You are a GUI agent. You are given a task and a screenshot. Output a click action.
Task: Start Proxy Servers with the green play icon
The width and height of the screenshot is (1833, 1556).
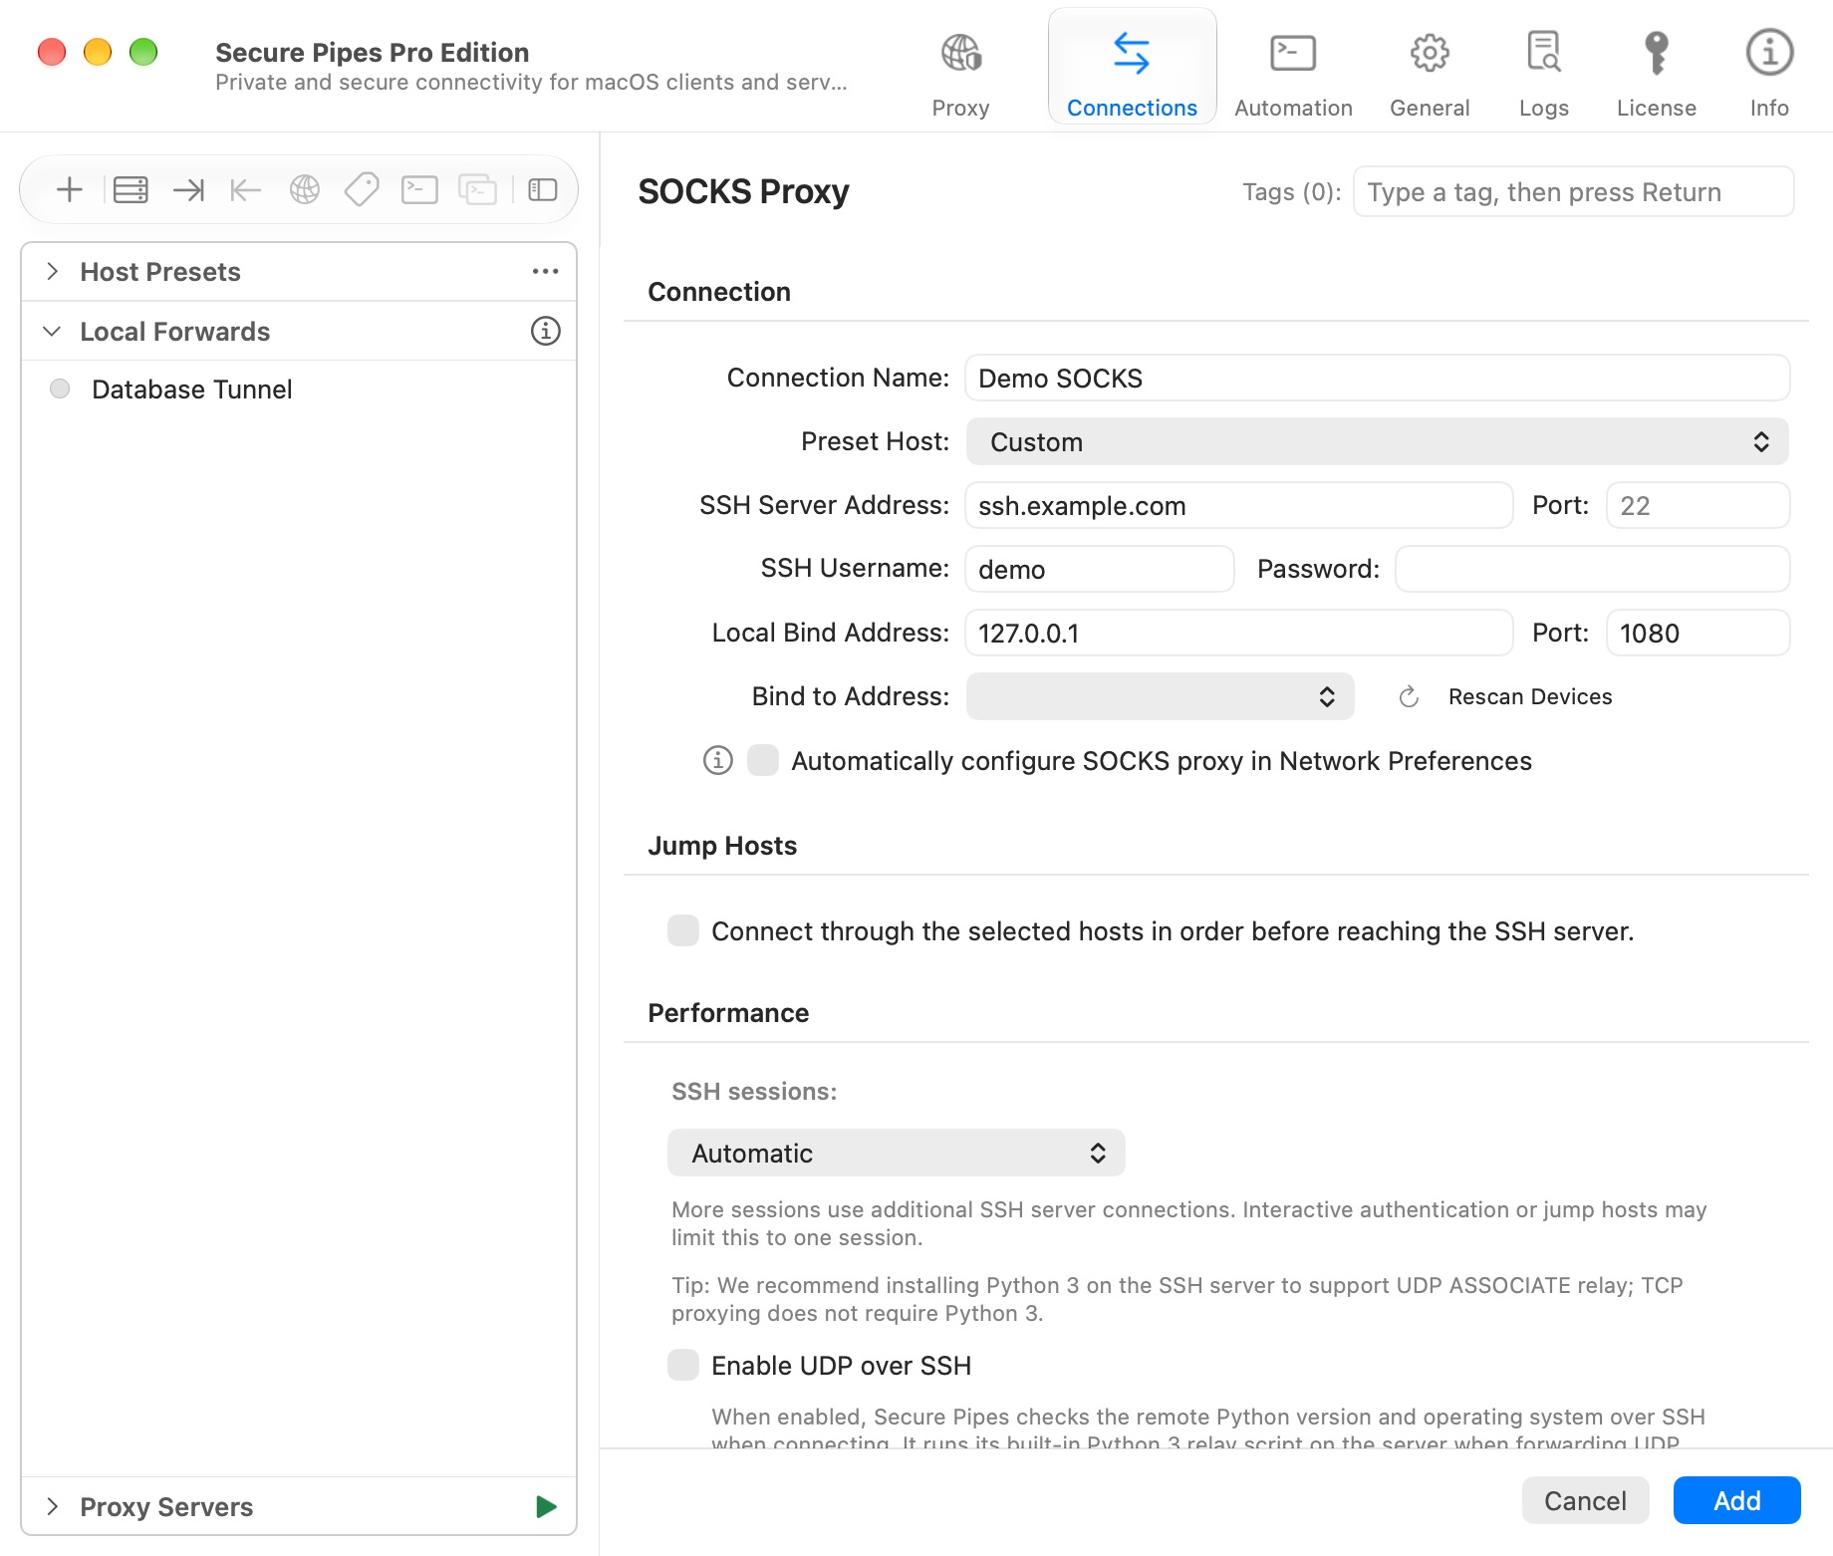point(546,1506)
